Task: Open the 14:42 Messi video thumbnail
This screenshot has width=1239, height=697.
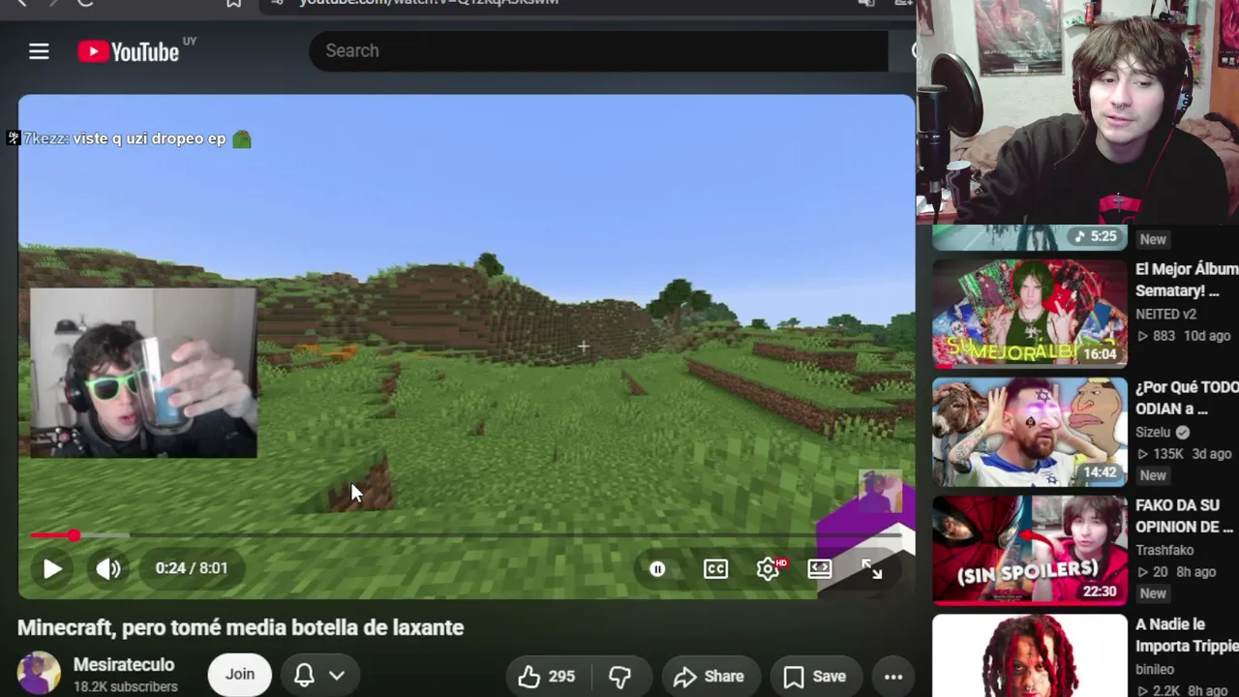Action: point(1030,432)
